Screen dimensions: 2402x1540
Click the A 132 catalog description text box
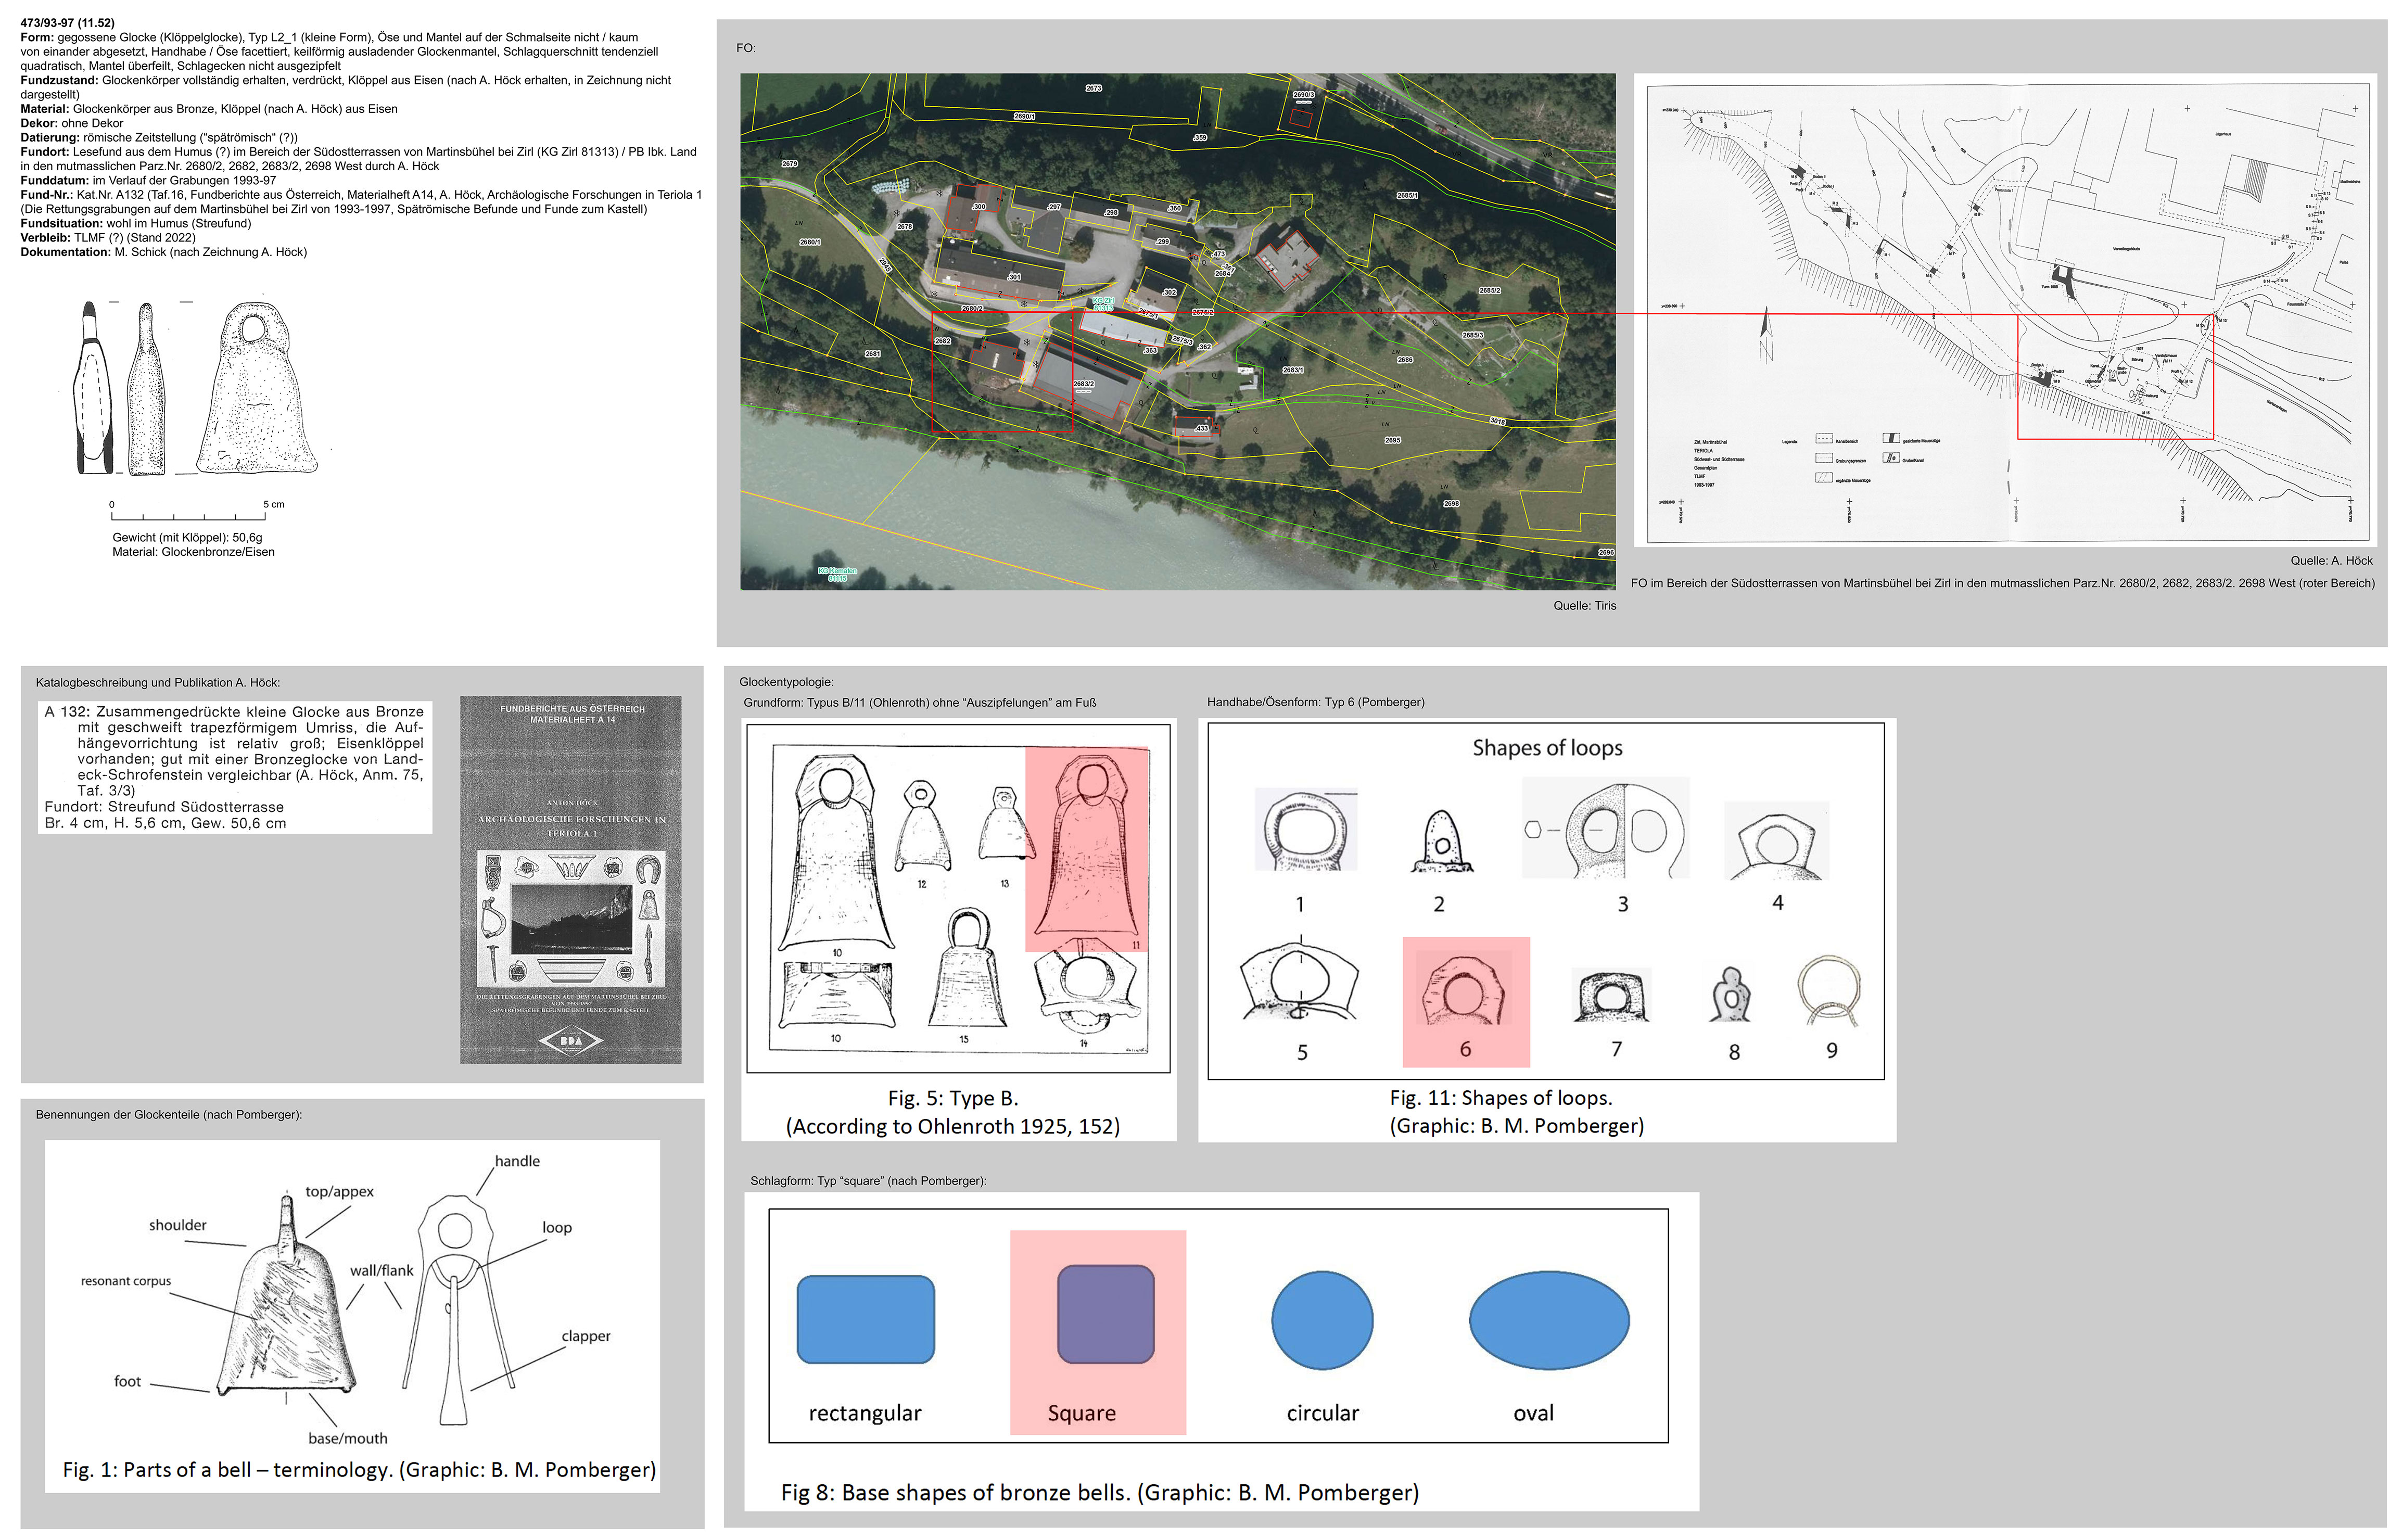click(x=235, y=767)
